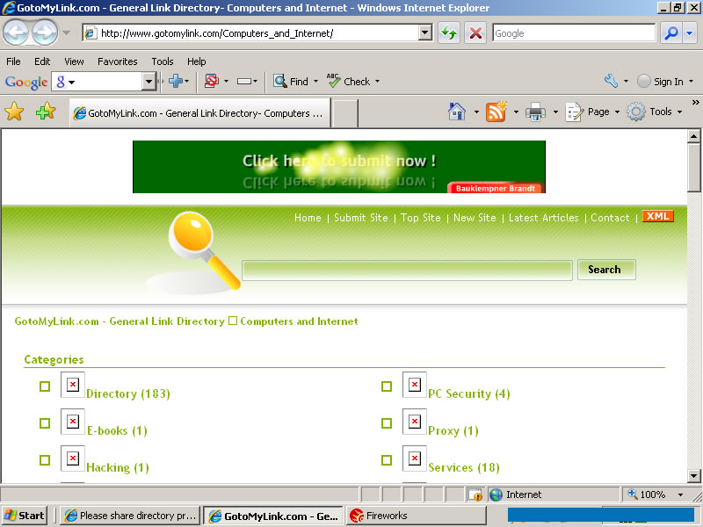Open the Tools menu in the menu bar

coord(163,61)
